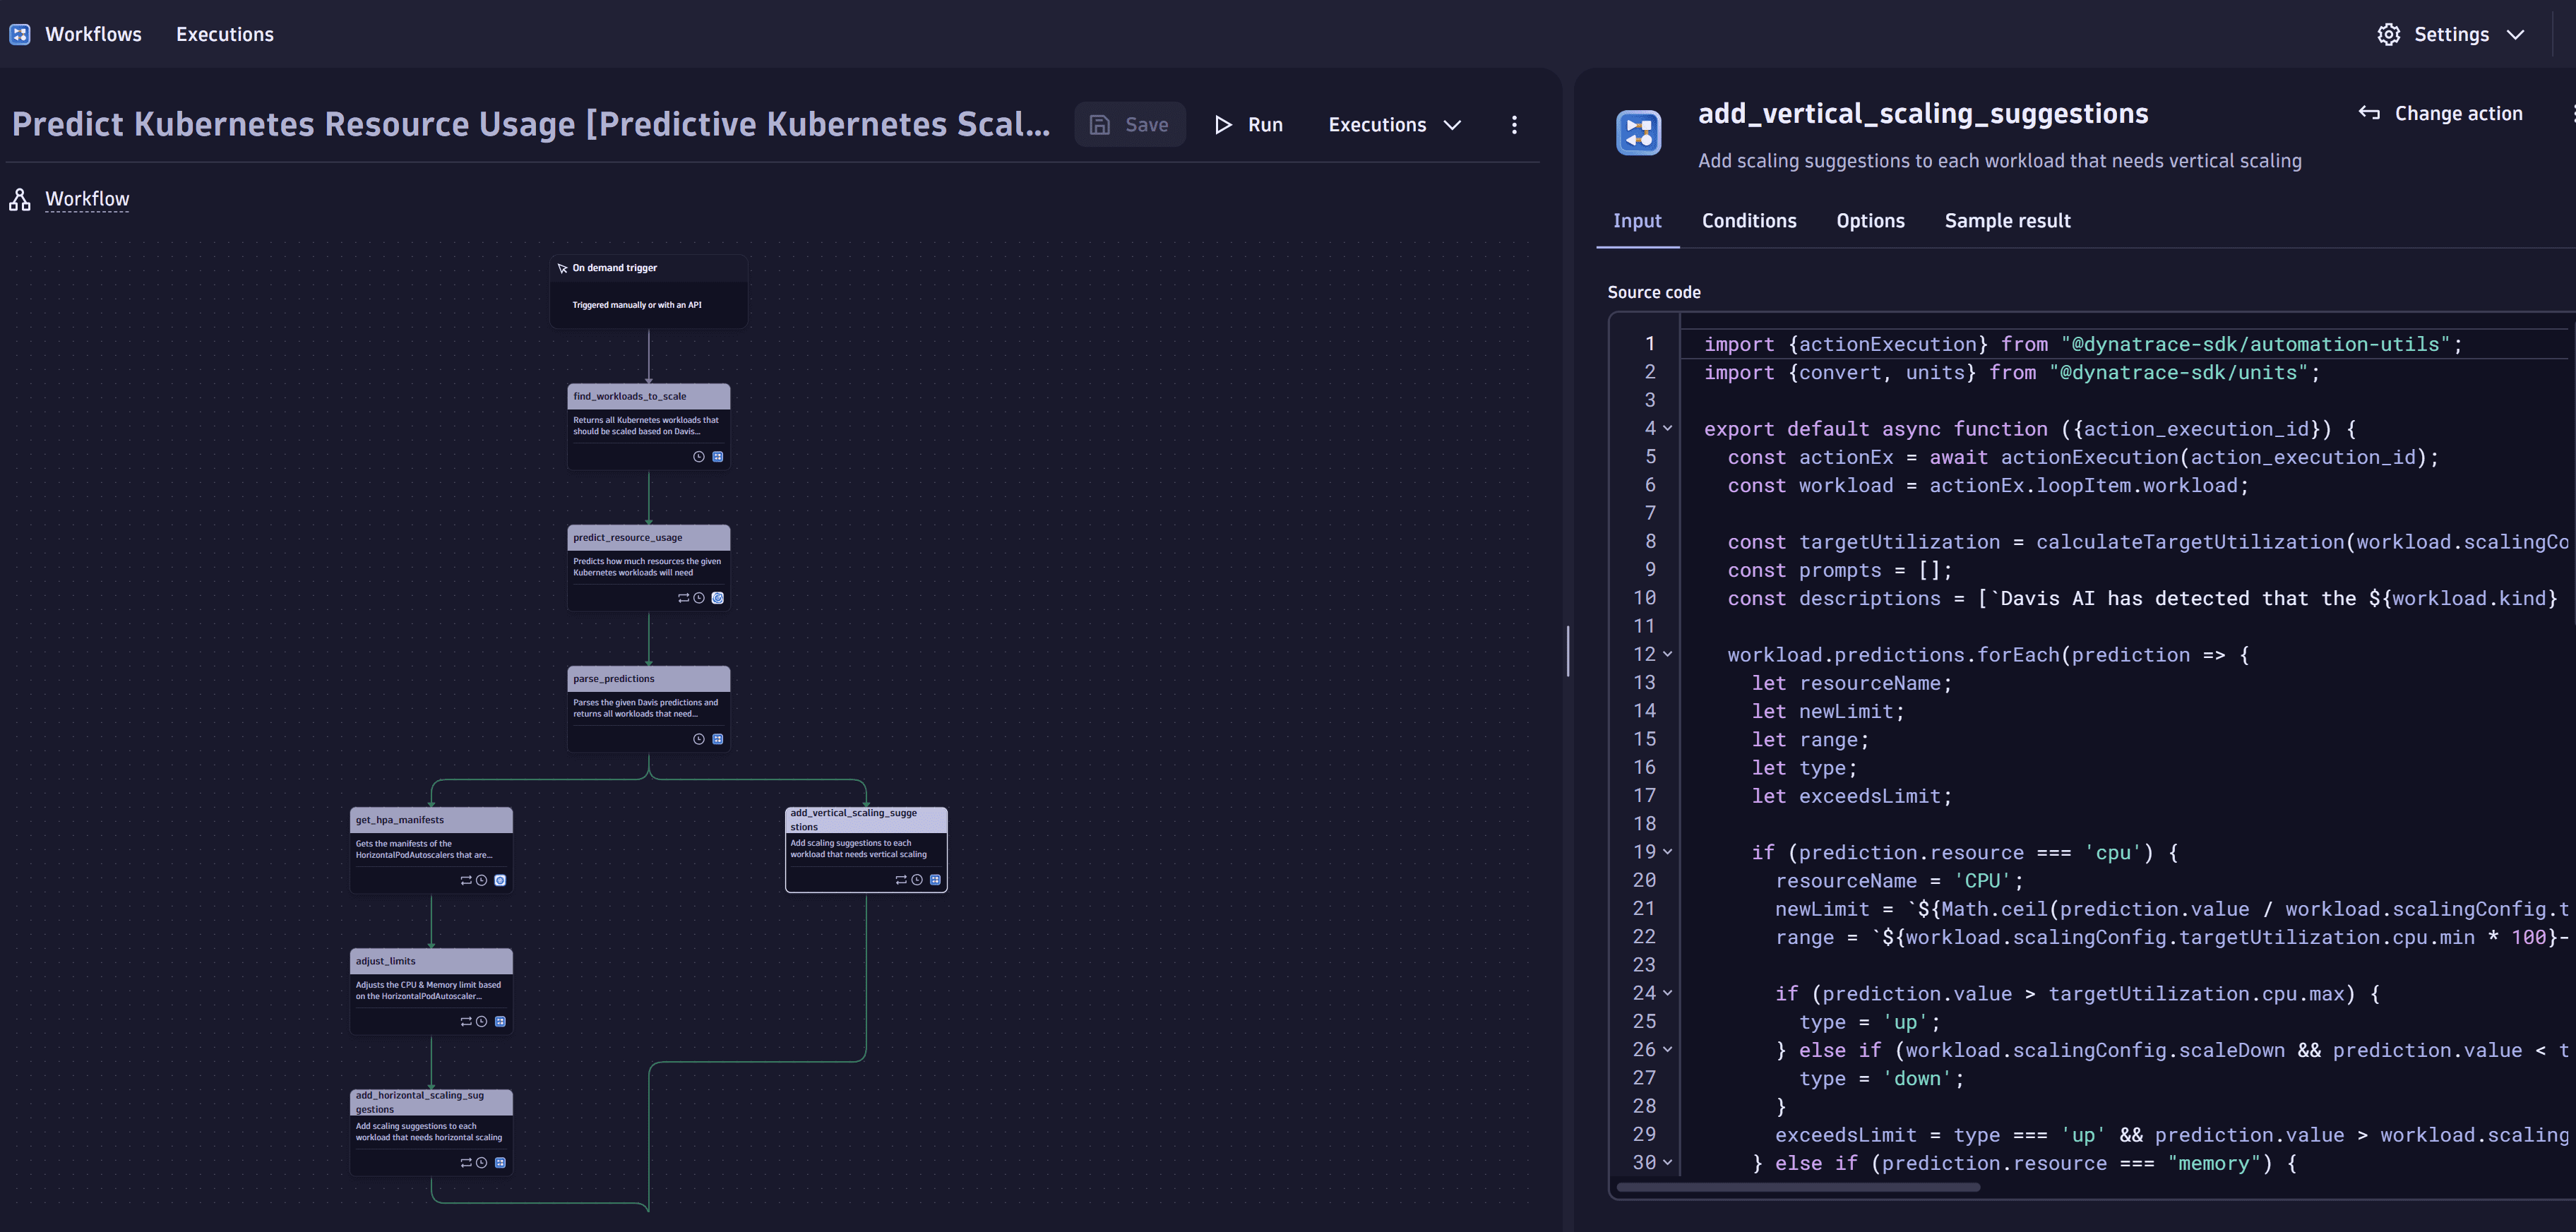
Task: Click the clock icon on adjust_limits node
Action: (x=481, y=1022)
